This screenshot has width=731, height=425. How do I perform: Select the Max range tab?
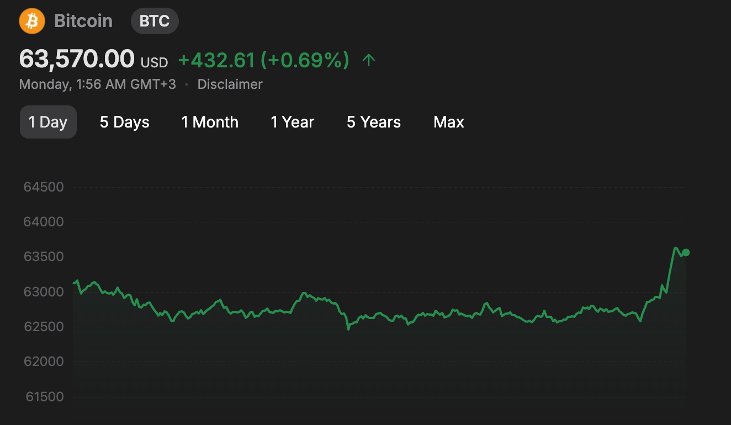coord(449,122)
